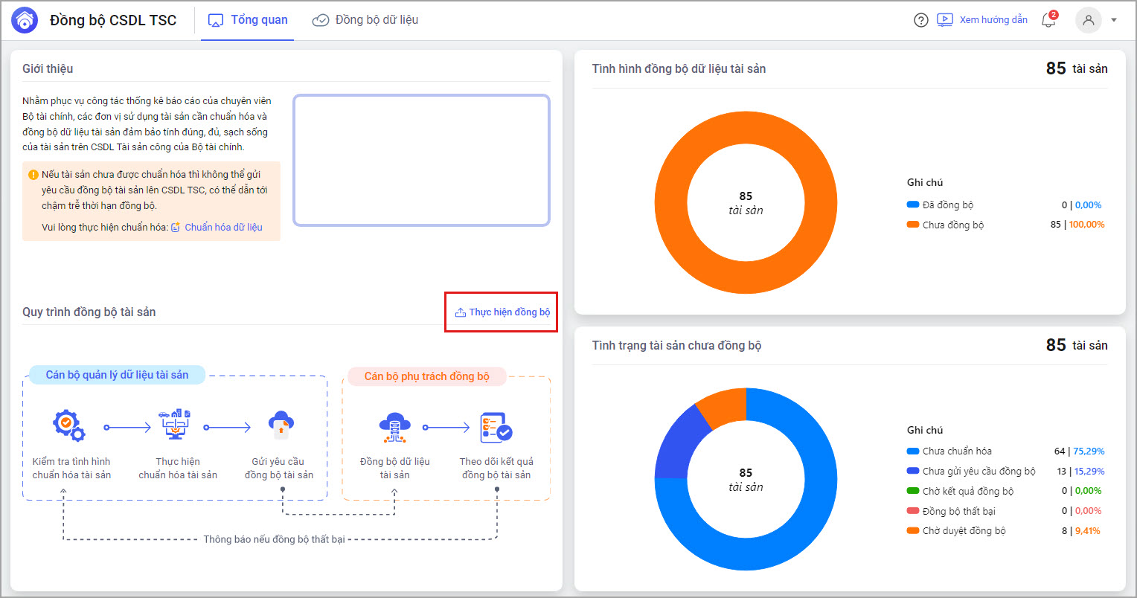Click the Thực hiện đồng bộ button
Viewport: 1137px width, 598px height.
[x=502, y=312]
